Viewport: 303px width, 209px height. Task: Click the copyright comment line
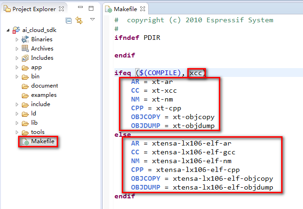(194, 20)
